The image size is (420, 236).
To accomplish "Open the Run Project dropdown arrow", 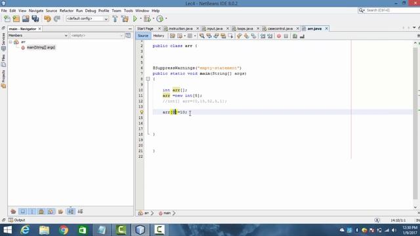I will pos(140,19).
